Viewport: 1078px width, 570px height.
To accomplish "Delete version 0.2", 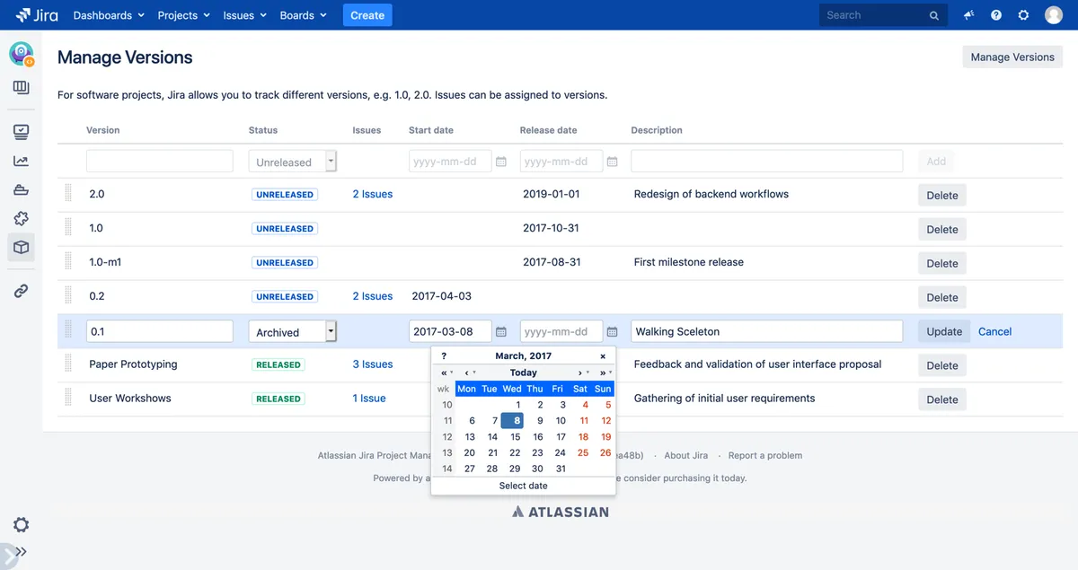I will [x=942, y=297].
